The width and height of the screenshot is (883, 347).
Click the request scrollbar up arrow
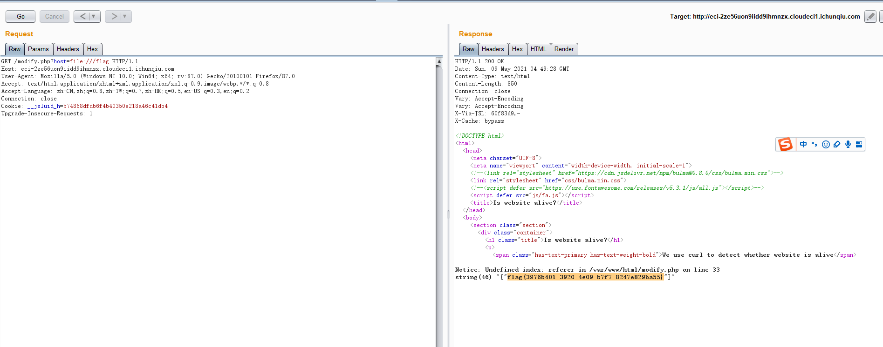(x=439, y=61)
